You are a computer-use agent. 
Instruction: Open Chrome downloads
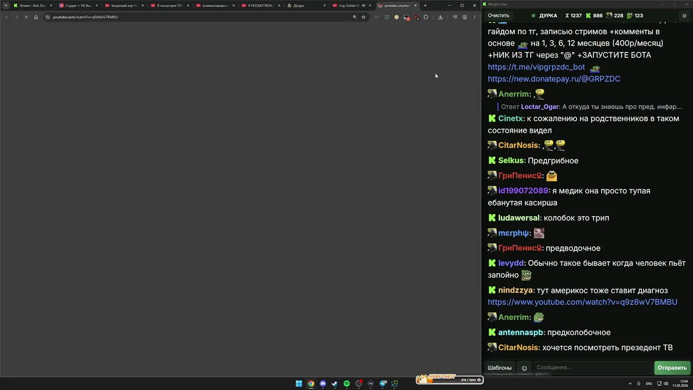tap(440, 17)
